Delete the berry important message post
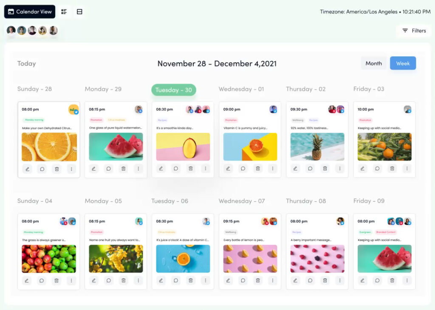Screen dimensions: 435x310 tap(325, 280)
